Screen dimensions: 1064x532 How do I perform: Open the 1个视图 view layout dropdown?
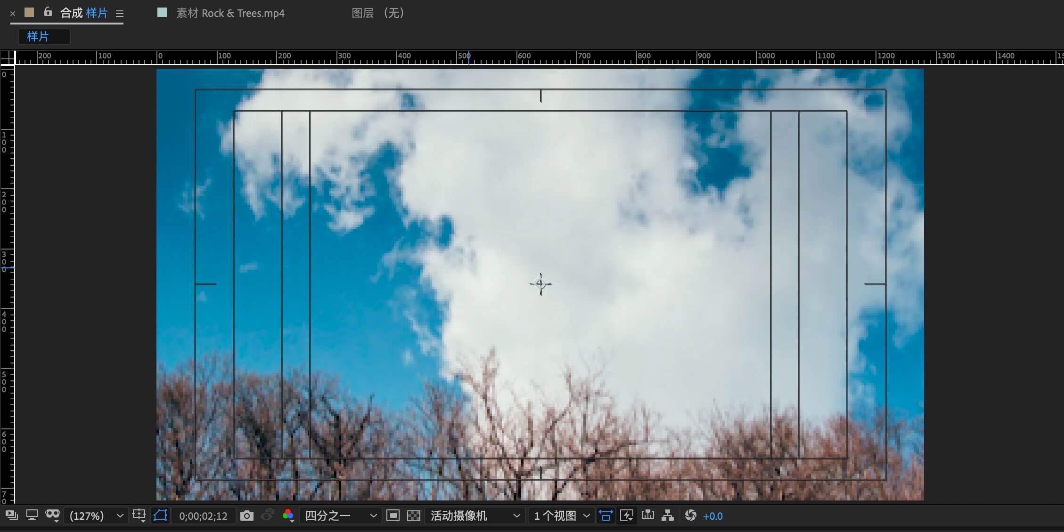tap(561, 516)
